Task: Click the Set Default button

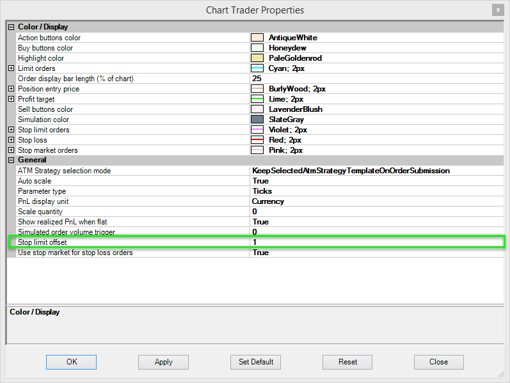Action: pos(256,362)
